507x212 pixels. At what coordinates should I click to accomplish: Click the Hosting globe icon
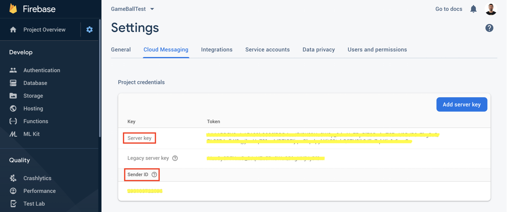tap(13, 108)
